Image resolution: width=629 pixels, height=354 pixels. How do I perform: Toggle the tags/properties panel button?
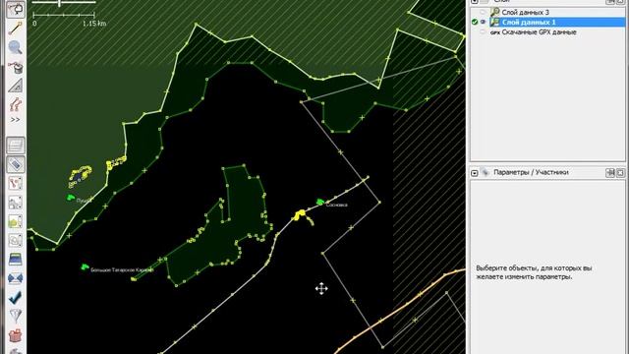pos(16,164)
